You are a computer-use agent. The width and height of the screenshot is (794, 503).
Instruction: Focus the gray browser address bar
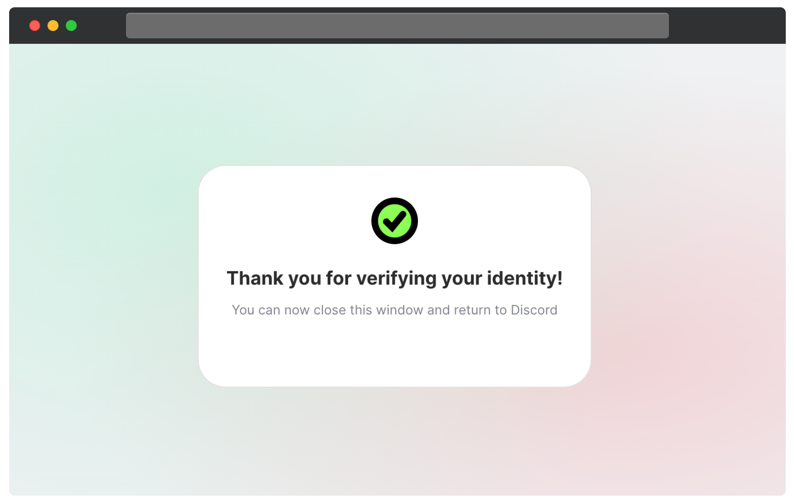coord(397,26)
